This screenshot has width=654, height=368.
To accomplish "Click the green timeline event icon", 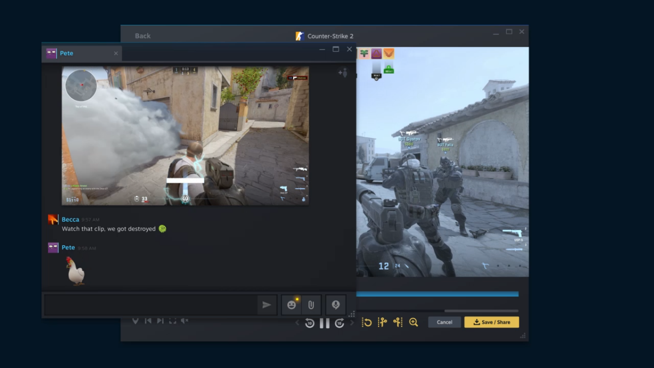I will pos(364,53).
